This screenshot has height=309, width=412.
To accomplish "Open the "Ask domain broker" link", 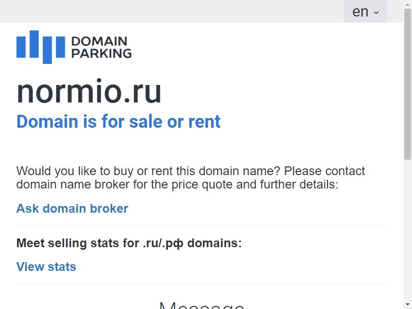I will coord(72,209).
